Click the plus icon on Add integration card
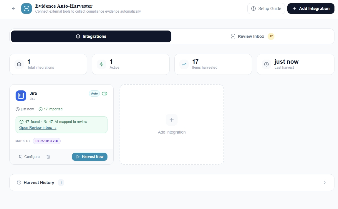This screenshot has width=338, height=209. click(172, 120)
